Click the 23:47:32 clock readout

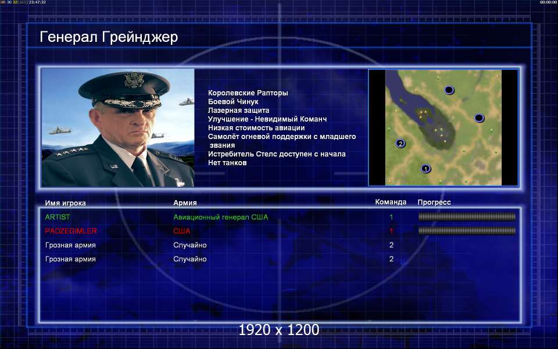click(37, 2)
